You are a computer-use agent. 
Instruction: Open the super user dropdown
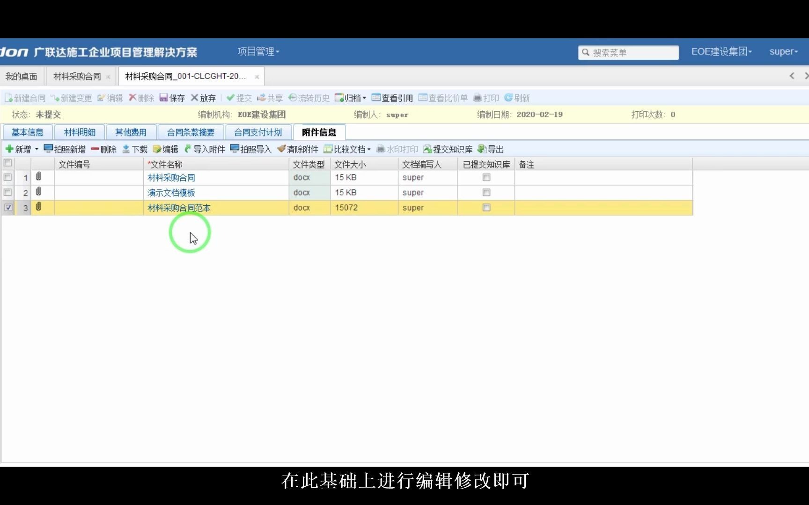coord(784,51)
